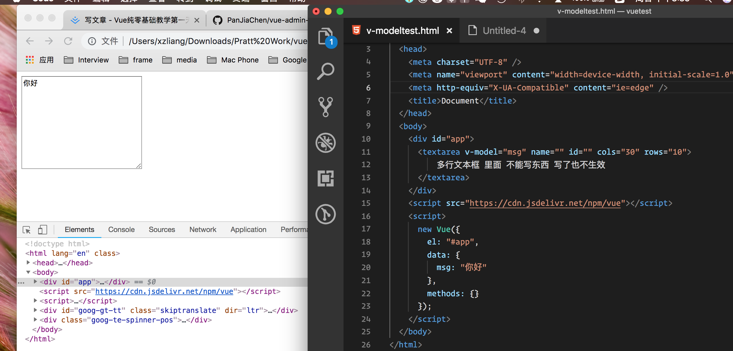Expand the head node in Elements
The width and height of the screenshot is (733, 351).
pos(28,263)
